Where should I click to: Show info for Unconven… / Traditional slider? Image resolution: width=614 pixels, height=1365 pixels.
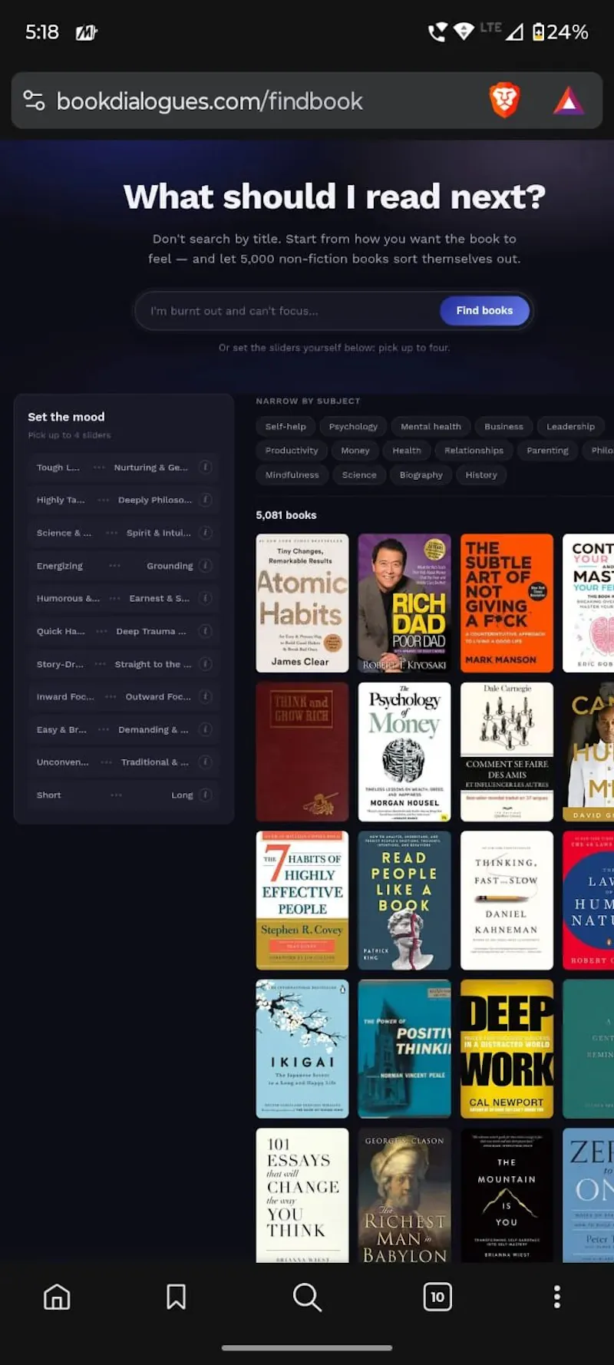(205, 762)
